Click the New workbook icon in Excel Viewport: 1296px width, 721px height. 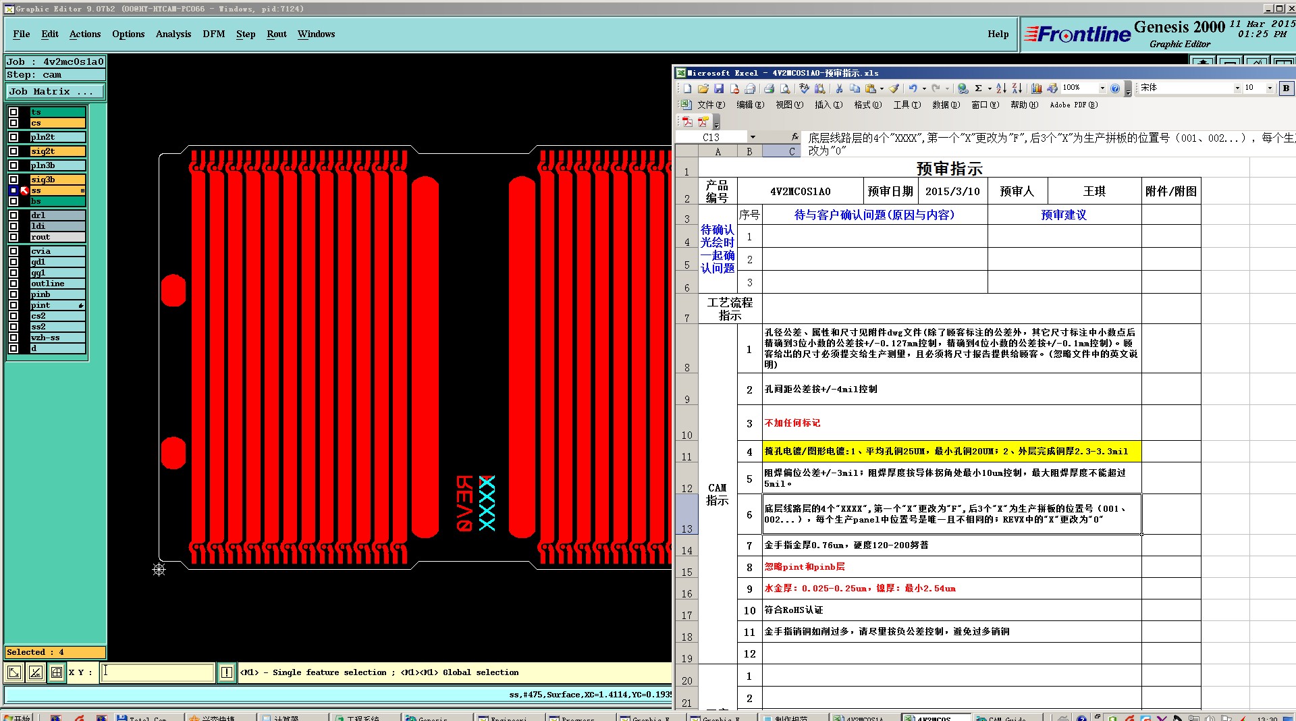coord(687,88)
